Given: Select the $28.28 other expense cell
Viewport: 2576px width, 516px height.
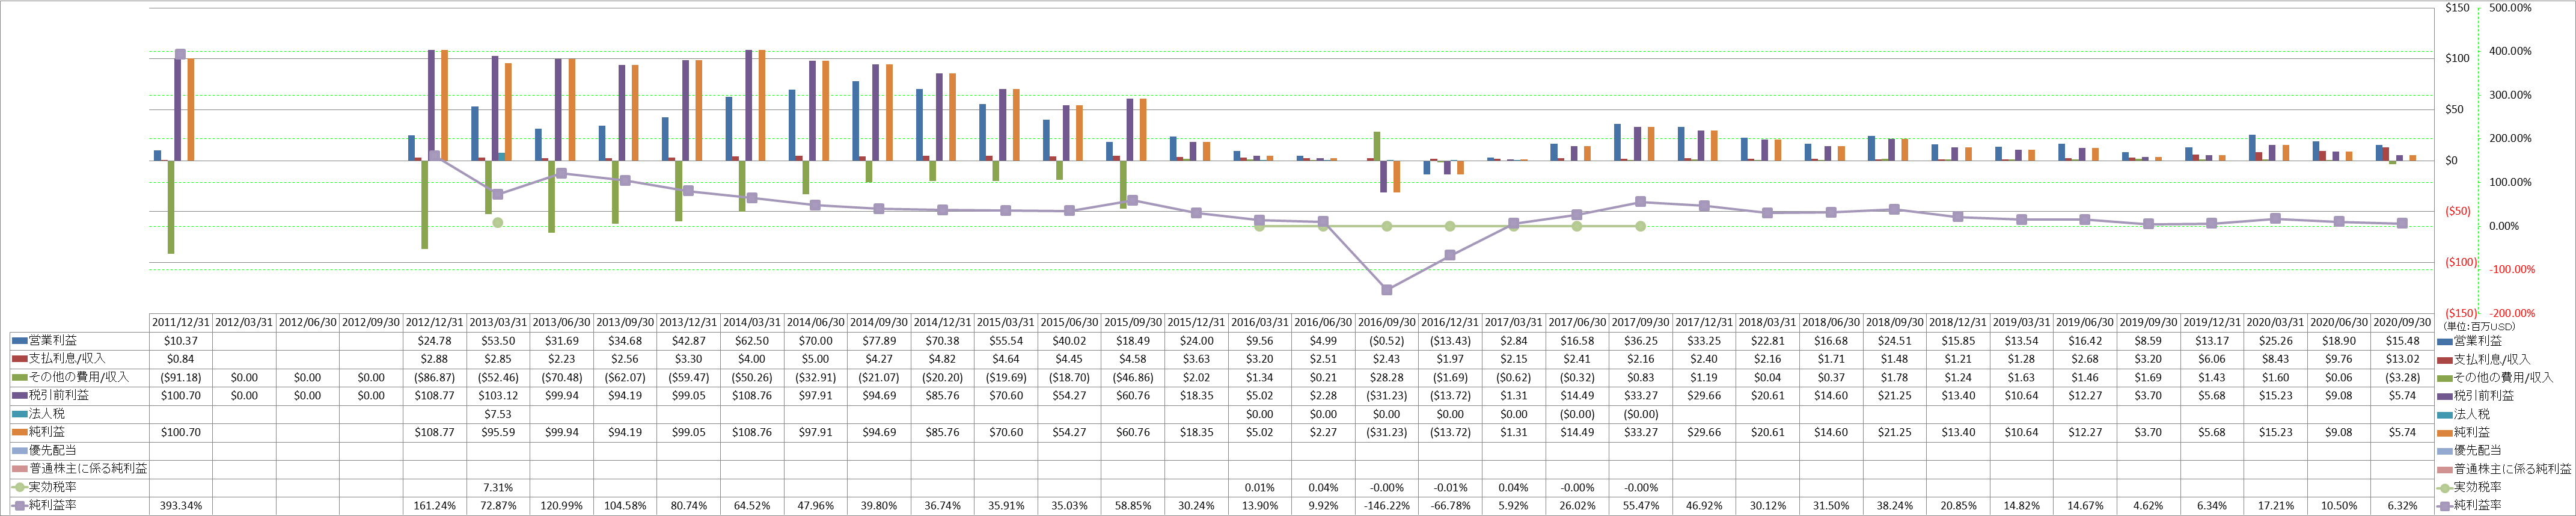Looking at the screenshot, I should point(1387,377).
